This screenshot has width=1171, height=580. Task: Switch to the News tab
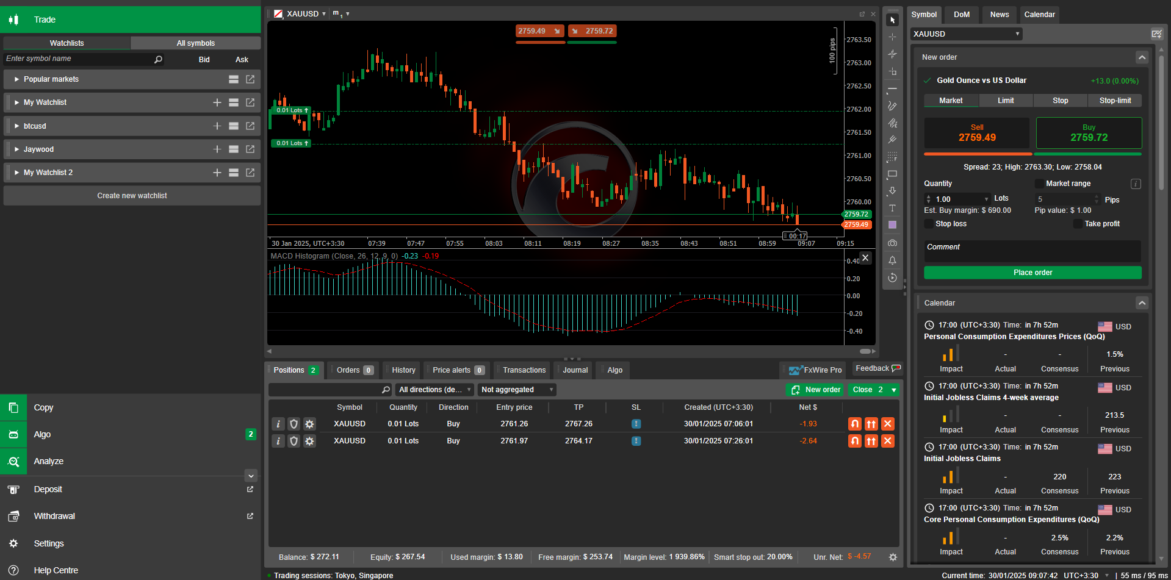pos(1000,15)
